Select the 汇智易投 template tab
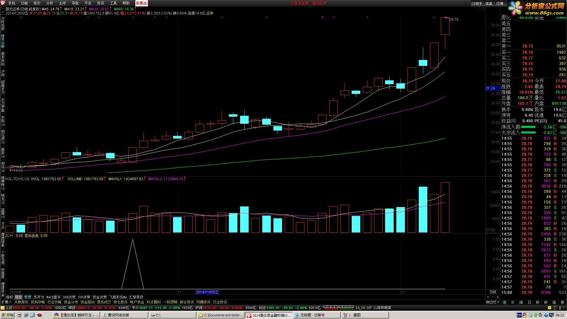 pos(136,297)
